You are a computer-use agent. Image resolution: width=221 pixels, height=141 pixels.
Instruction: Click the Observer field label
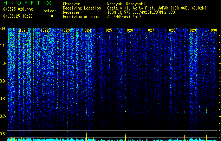[71, 4]
